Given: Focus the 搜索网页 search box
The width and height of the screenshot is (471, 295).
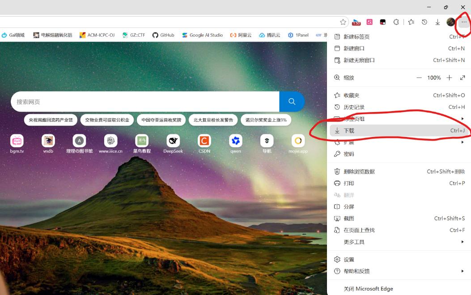Looking at the screenshot, I should pyautogui.click(x=145, y=102).
